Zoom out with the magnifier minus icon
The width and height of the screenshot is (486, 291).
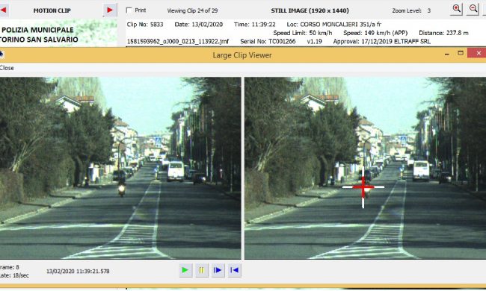point(473,9)
